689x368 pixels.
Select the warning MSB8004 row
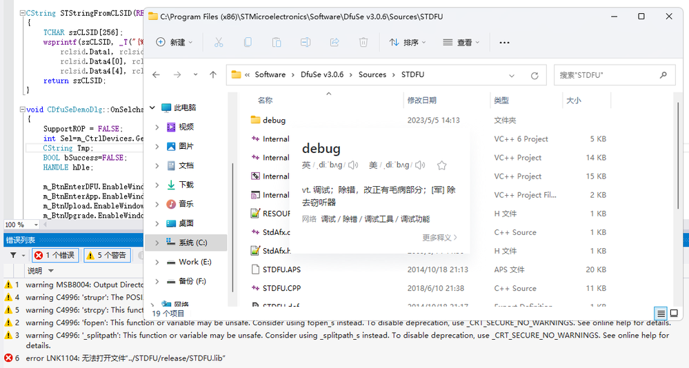click(74, 285)
